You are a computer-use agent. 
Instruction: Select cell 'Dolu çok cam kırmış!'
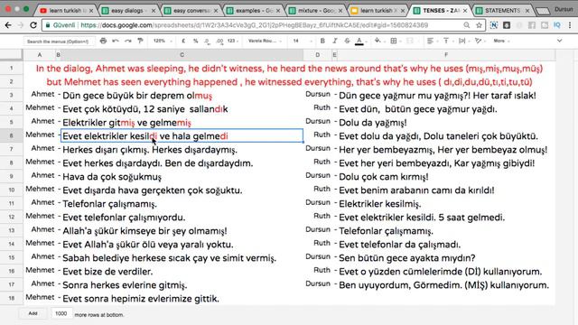click(x=446, y=177)
